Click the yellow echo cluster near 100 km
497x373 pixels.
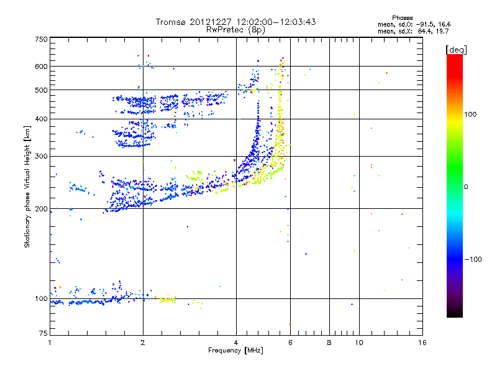tap(167, 300)
